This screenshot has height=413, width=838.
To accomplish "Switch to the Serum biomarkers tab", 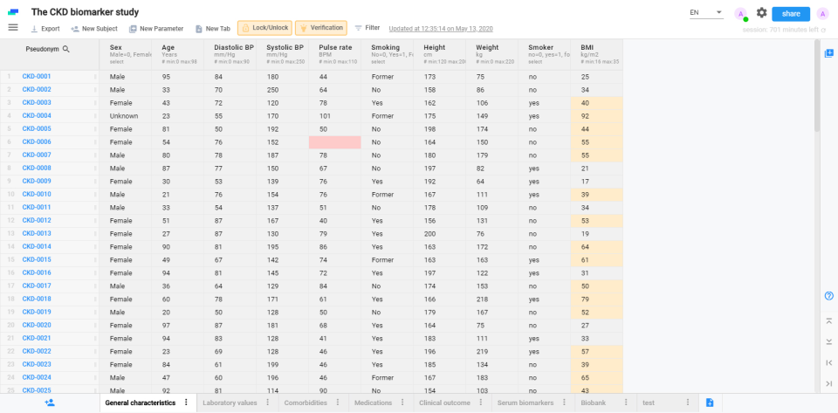I will point(525,403).
